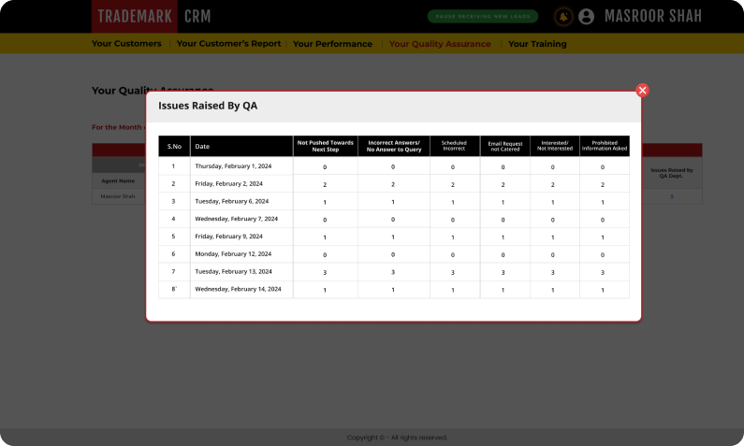The image size is (744, 446).
Task: Click the notification bell icon
Action: (x=563, y=16)
